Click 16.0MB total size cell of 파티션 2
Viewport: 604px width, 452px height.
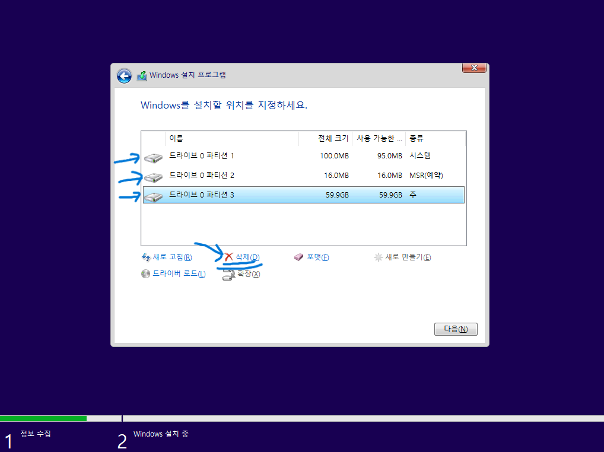(x=336, y=176)
